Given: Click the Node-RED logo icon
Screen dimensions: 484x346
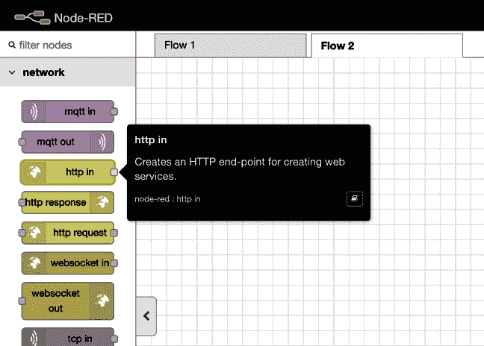Looking at the screenshot, I should 32,17.
